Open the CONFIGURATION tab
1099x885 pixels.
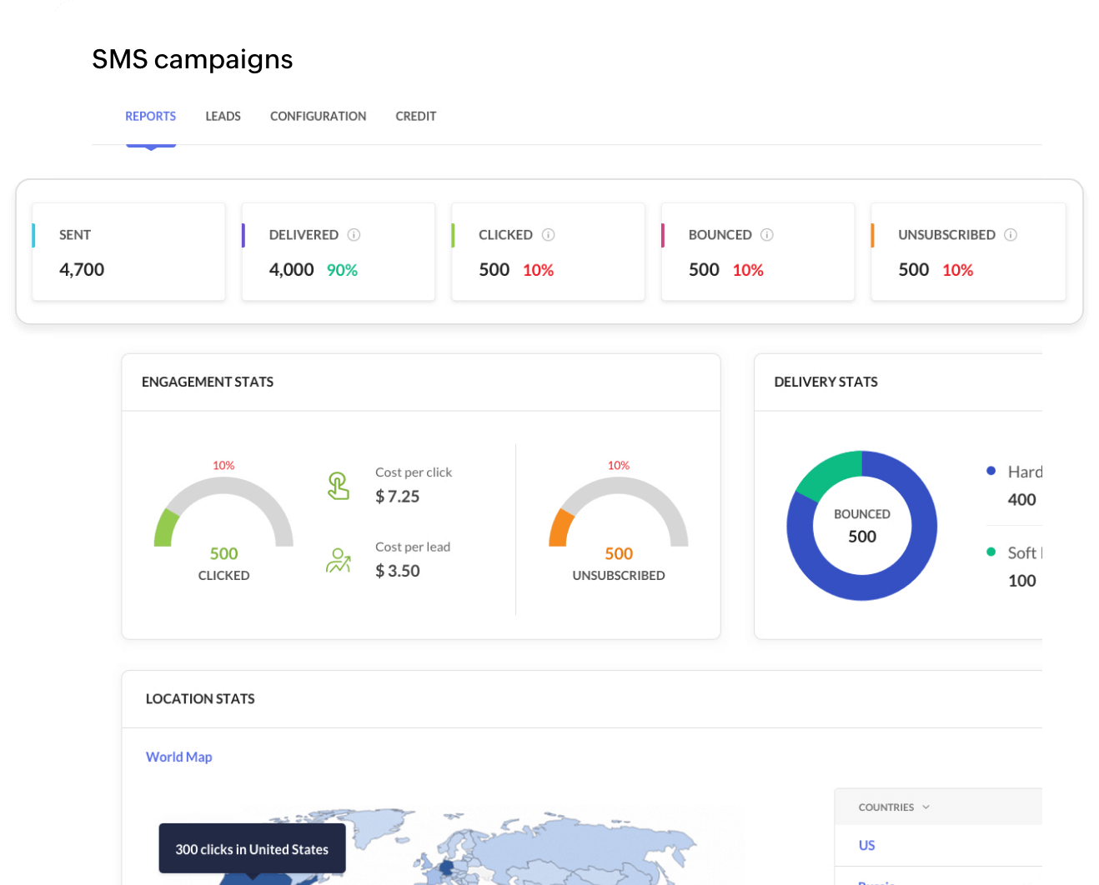[x=318, y=116]
